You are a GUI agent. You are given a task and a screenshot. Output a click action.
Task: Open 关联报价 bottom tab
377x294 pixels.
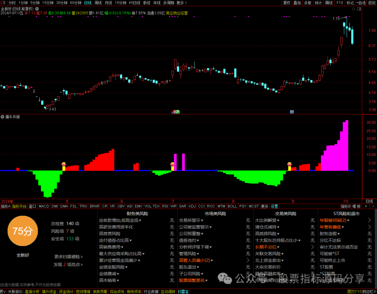(15, 292)
